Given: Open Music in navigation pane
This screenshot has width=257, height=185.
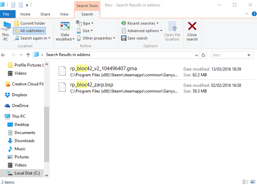Looking at the screenshot, I should (17, 149).
